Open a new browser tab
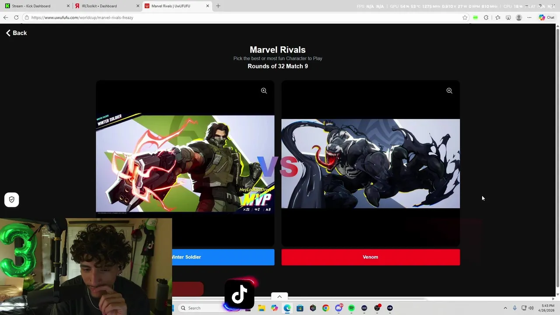The height and width of the screenshot is (315, 560). [218, 6]
